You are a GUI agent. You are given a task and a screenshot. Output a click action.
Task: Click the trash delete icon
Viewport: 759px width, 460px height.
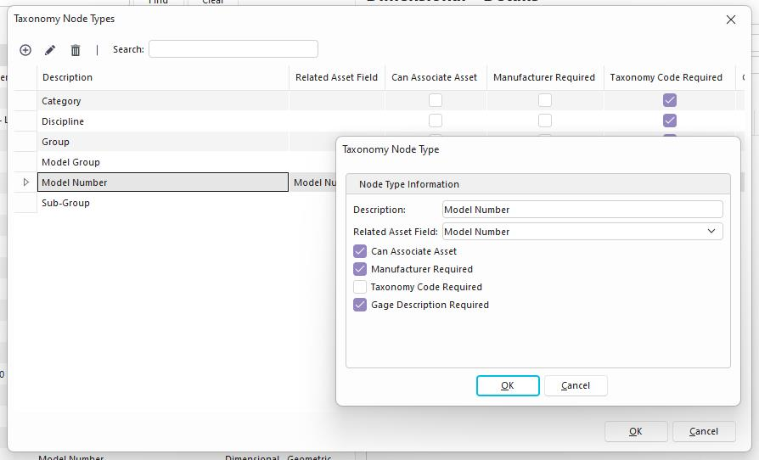76,50
